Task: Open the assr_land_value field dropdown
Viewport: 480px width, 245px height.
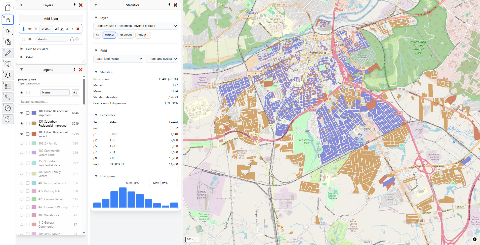Action: point(118,59)
